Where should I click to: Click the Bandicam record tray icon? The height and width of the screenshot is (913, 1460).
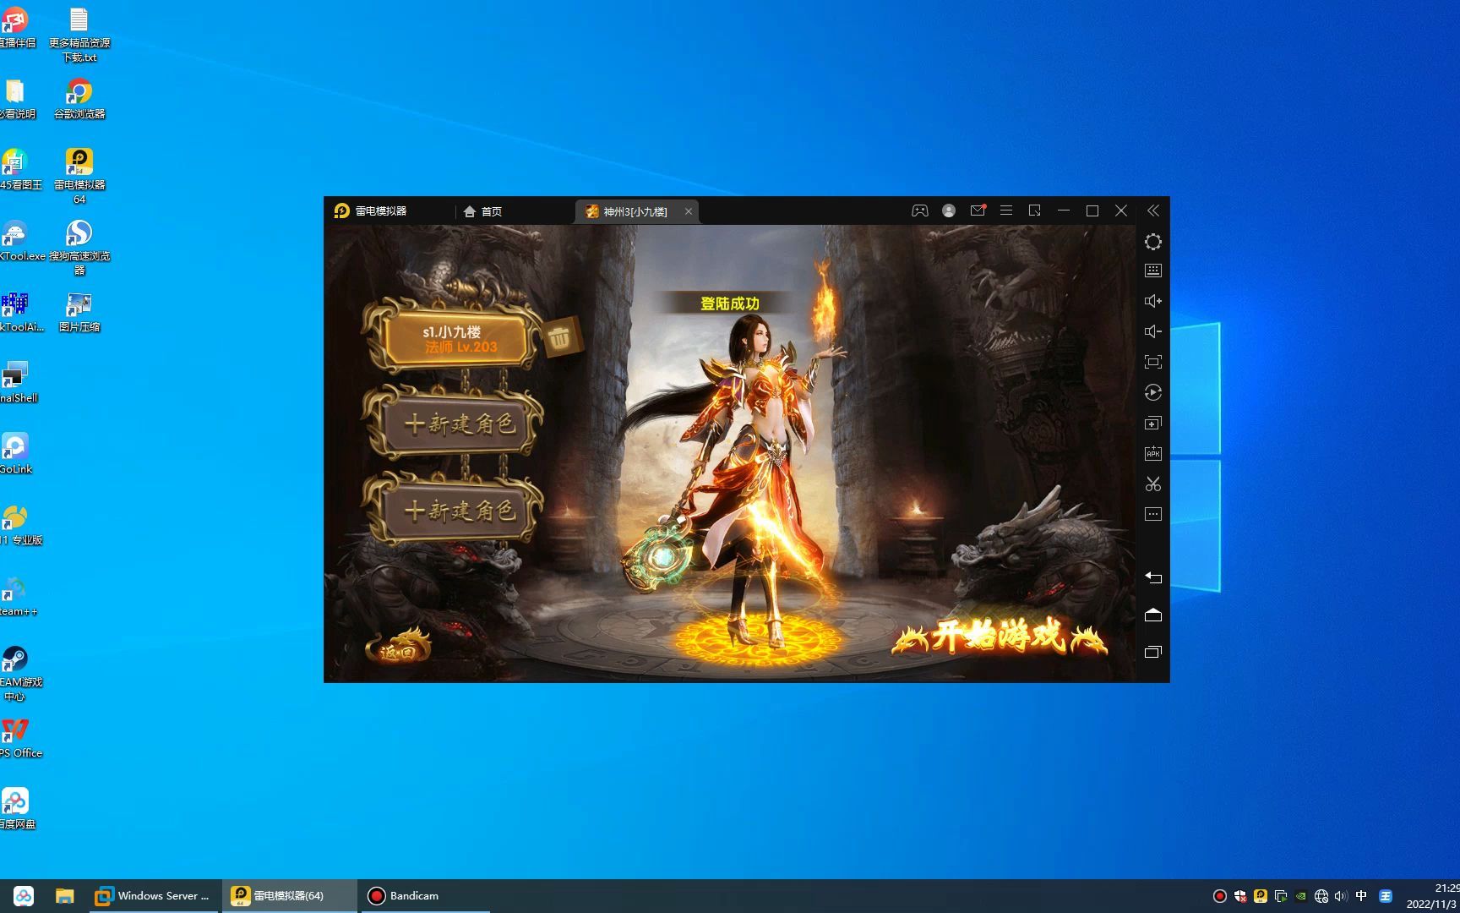tap(1219, 896)
